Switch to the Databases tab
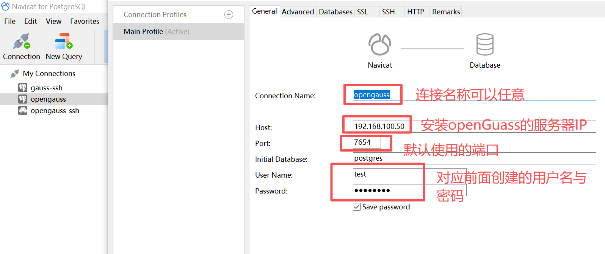The image size is (605, 254). point(335,12)
